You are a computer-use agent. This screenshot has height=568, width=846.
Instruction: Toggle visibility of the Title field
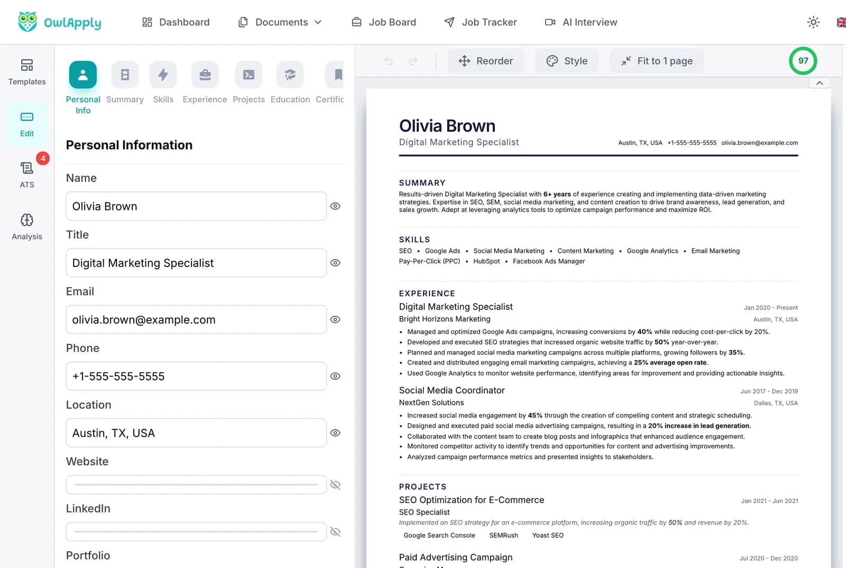[x=335, y=263]
